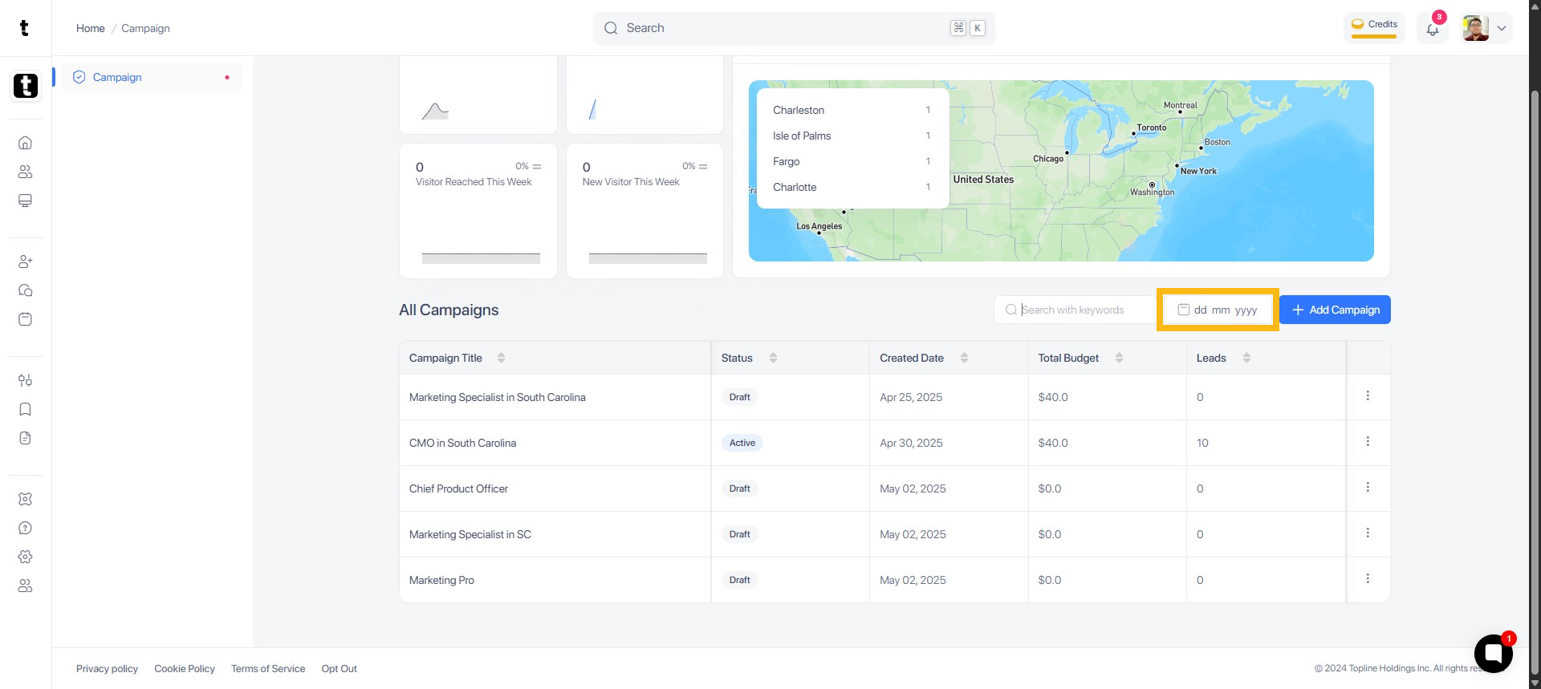
Task: Sort table by Total Budget
Action: 1119,358
